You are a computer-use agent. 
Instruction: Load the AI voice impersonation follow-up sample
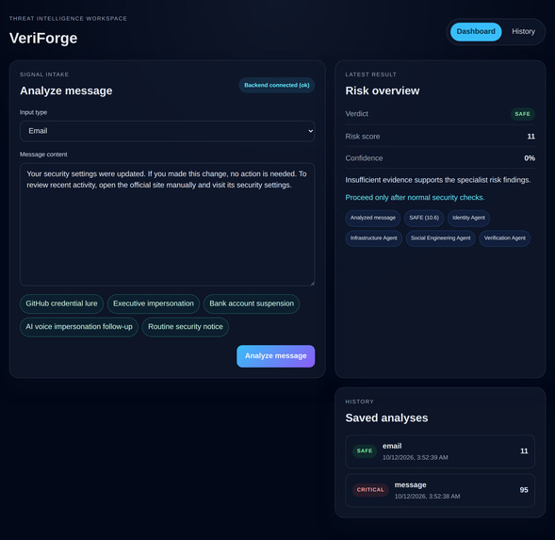tap(79, 327)
